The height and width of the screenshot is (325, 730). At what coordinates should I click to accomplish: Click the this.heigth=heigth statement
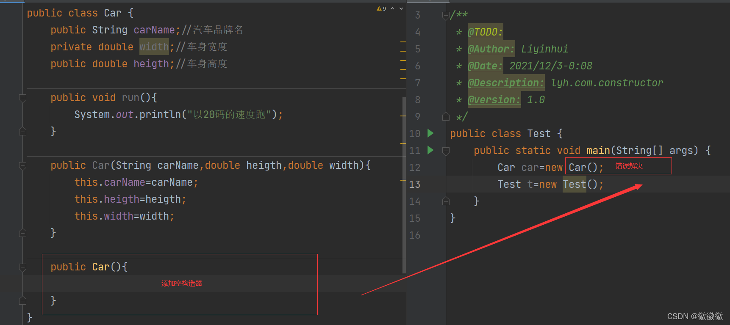pos(130,199)
